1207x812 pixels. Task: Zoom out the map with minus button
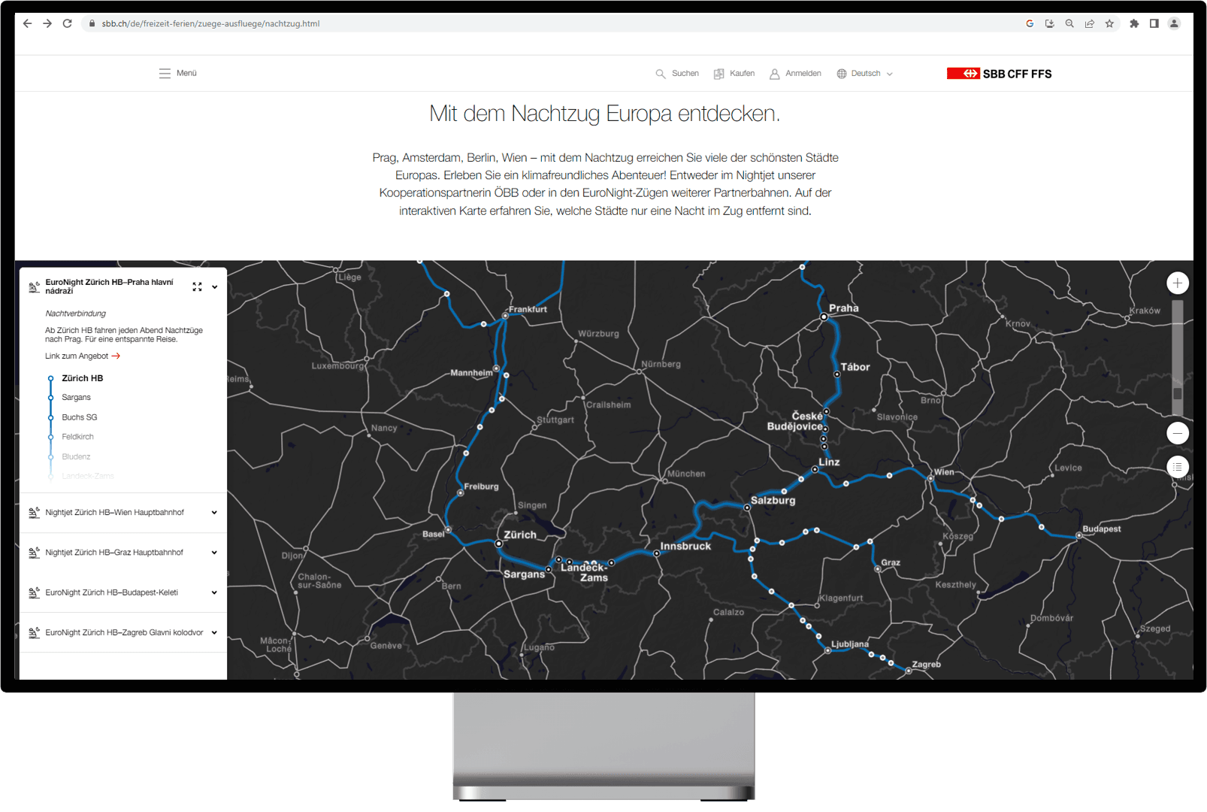point(1178,433)
